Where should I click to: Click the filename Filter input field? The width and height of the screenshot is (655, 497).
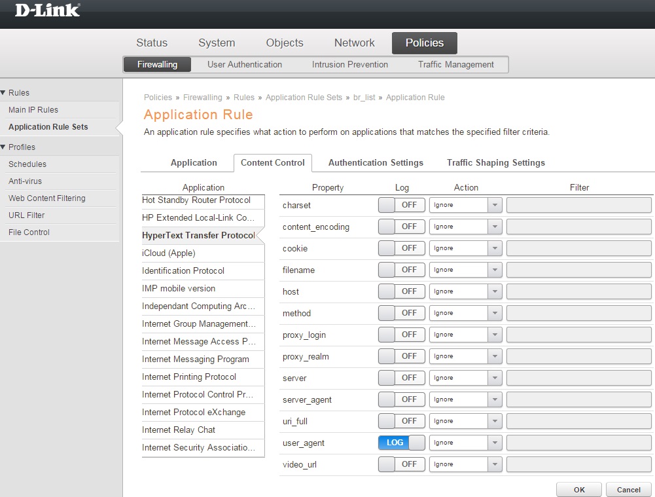point(578,270)
